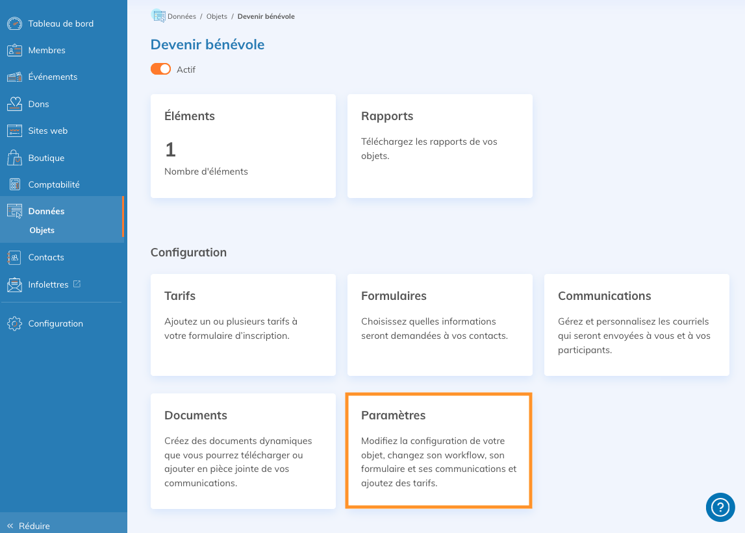Click the Membres ID card icon
This screenshot has height=533, width=745.
tap(14, 51)
